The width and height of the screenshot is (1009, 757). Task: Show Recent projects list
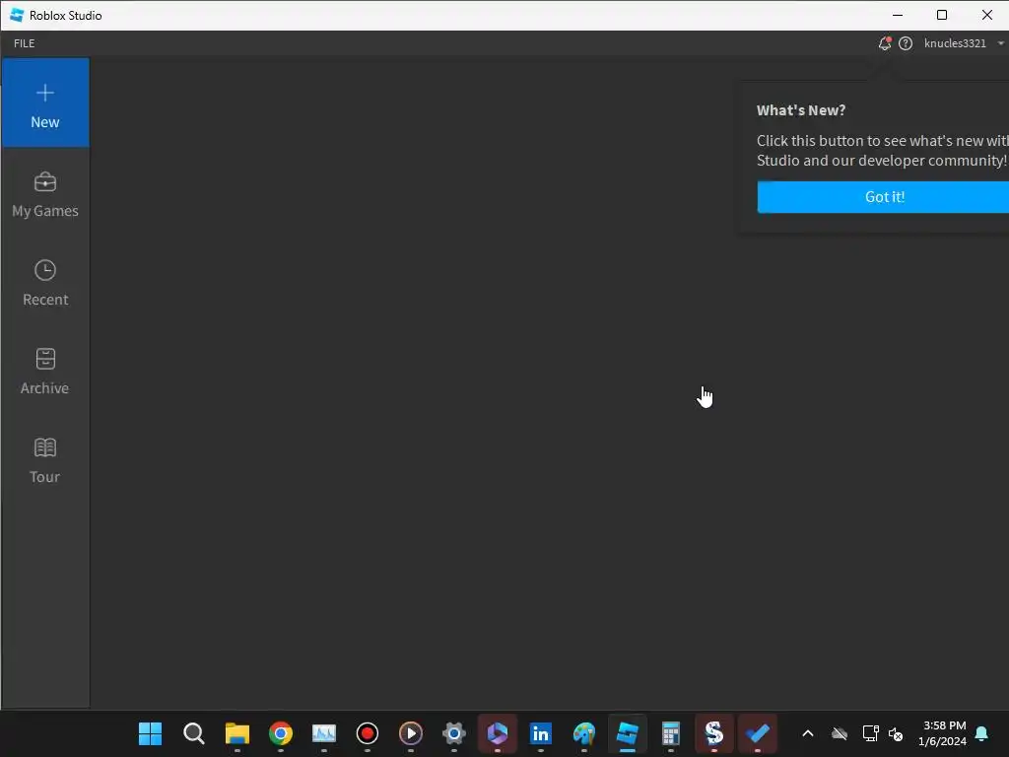[45, 283]
